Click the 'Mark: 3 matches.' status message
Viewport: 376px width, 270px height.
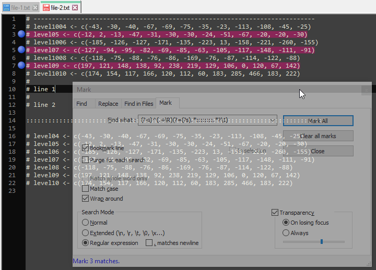pyautogui.click(x=96, y=261)
